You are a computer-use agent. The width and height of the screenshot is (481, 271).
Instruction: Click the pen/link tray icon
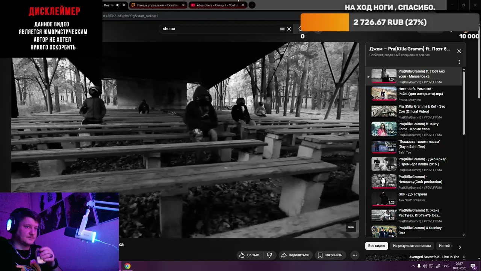point(438,266)
